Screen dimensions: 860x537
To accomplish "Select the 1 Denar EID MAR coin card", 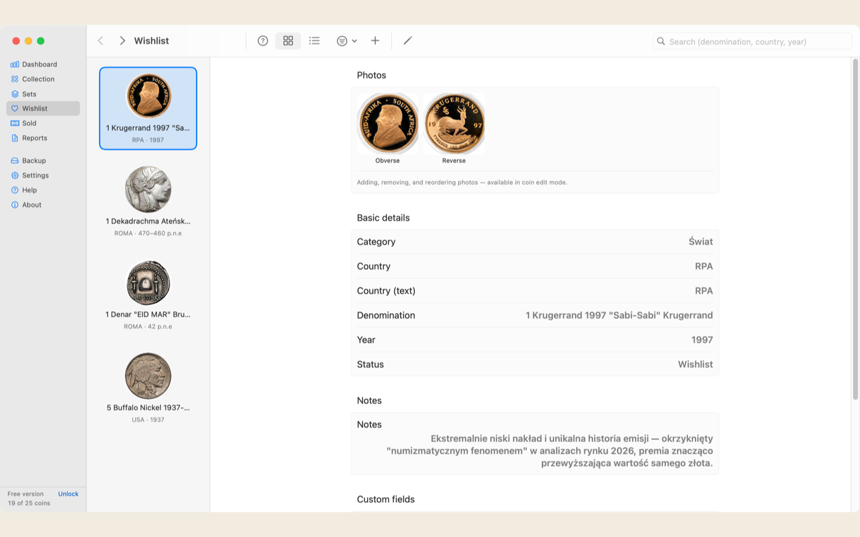I will pyautogui.click(x=148, y=295).
